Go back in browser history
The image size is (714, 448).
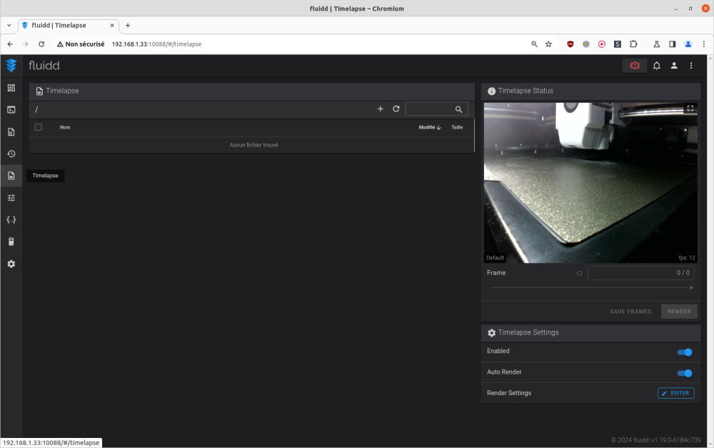(11, 44)
